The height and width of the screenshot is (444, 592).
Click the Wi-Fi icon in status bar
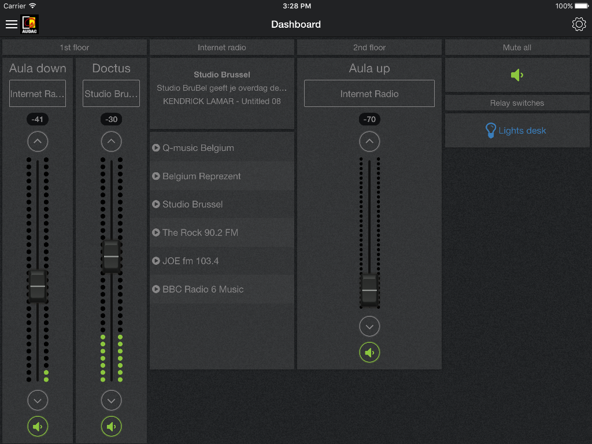click(x=32, y=6)
